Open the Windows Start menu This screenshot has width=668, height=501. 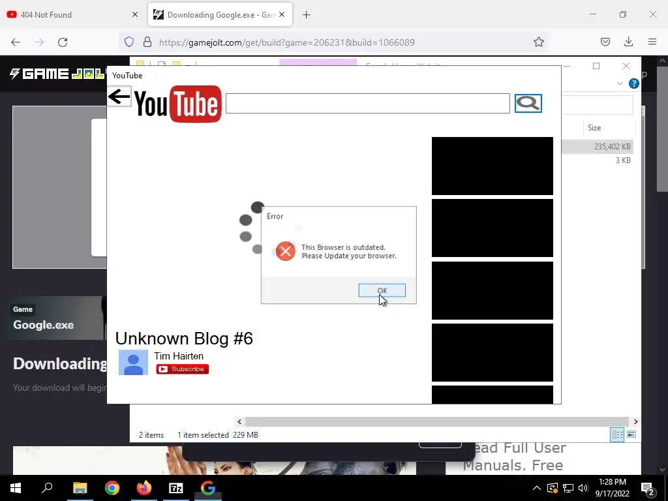(16, 488)
